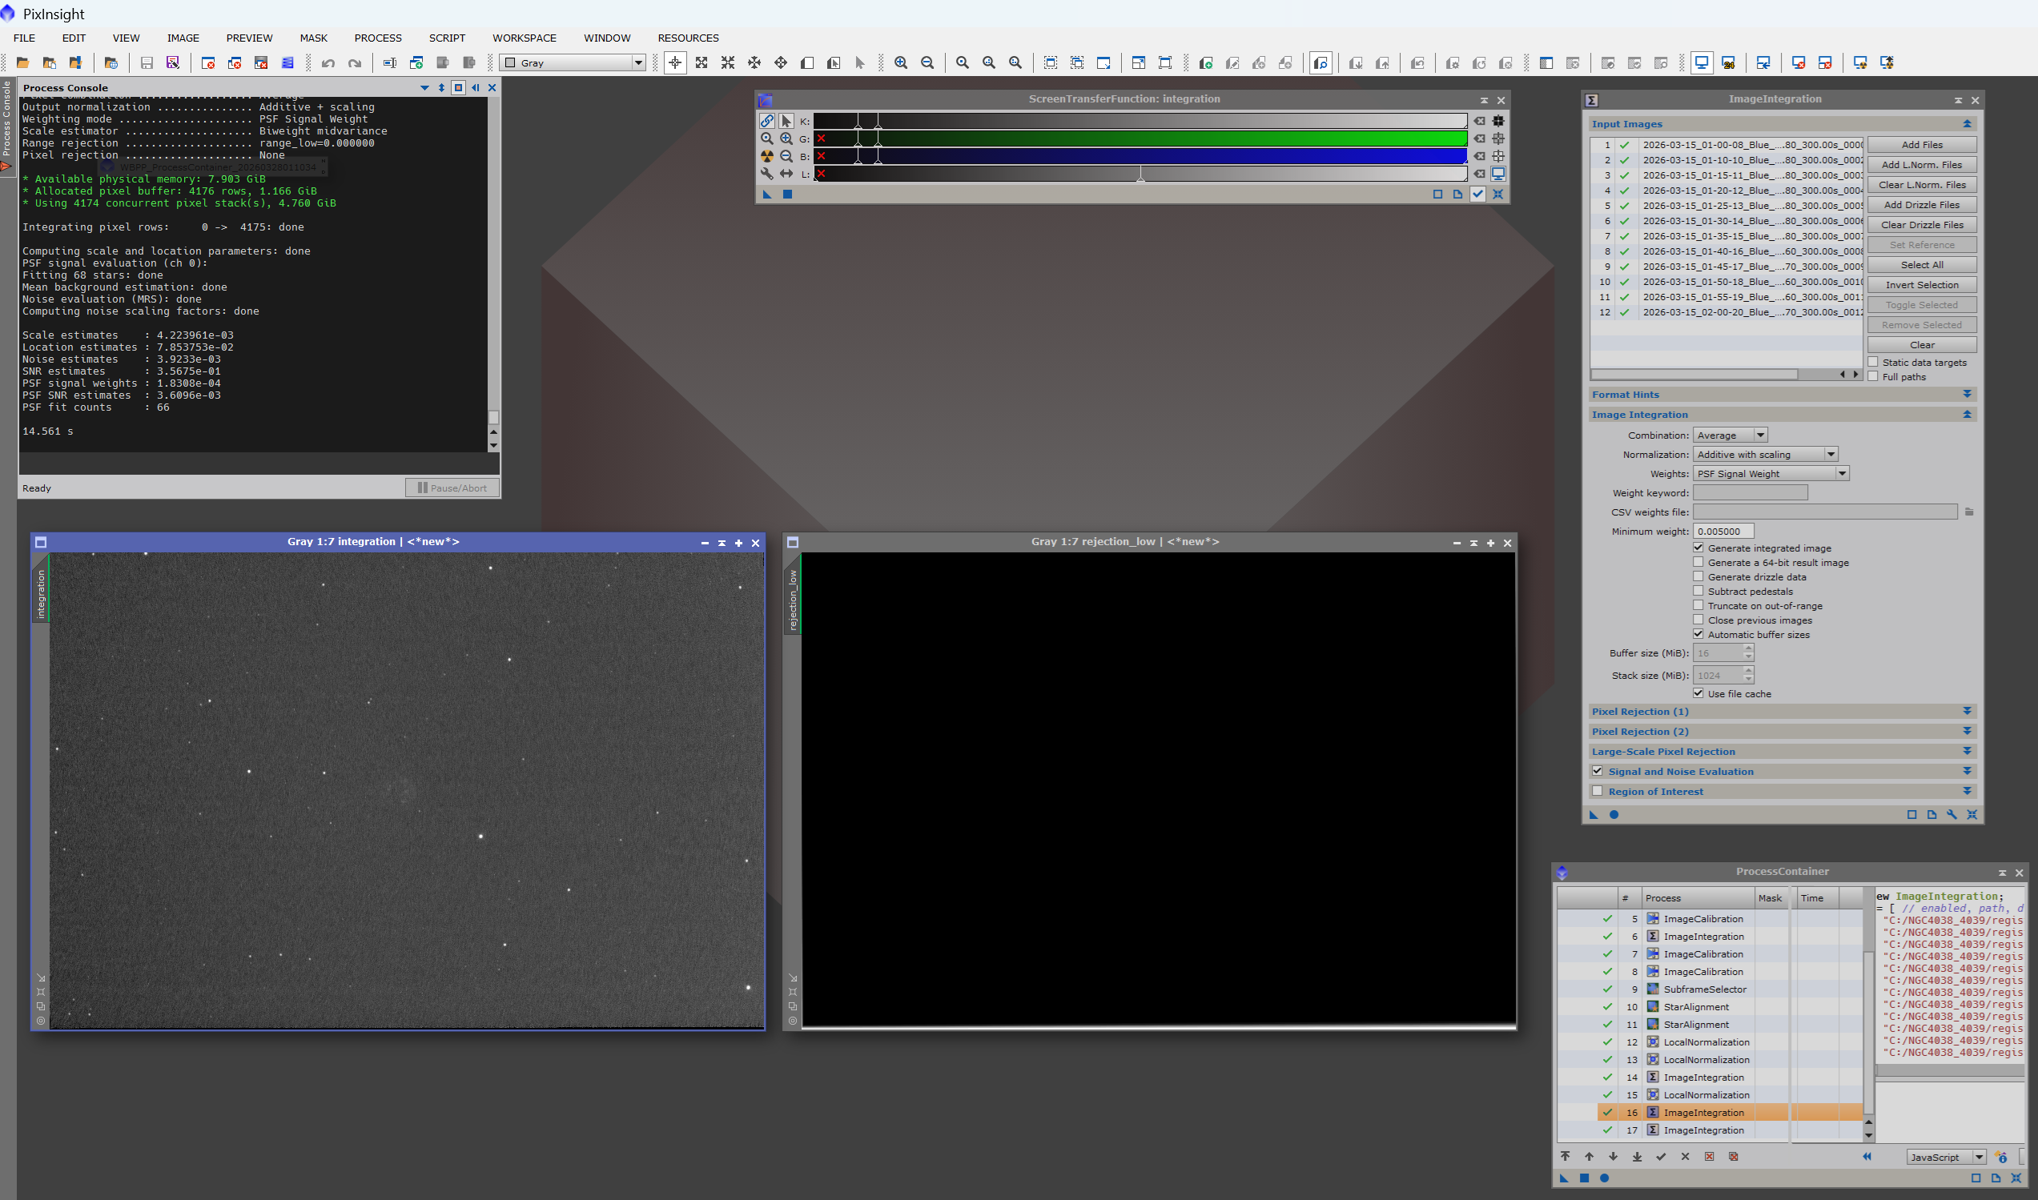Open the SCRIPT menu
Viewport: 2038px width, 1200px height.
pos(446,38)
